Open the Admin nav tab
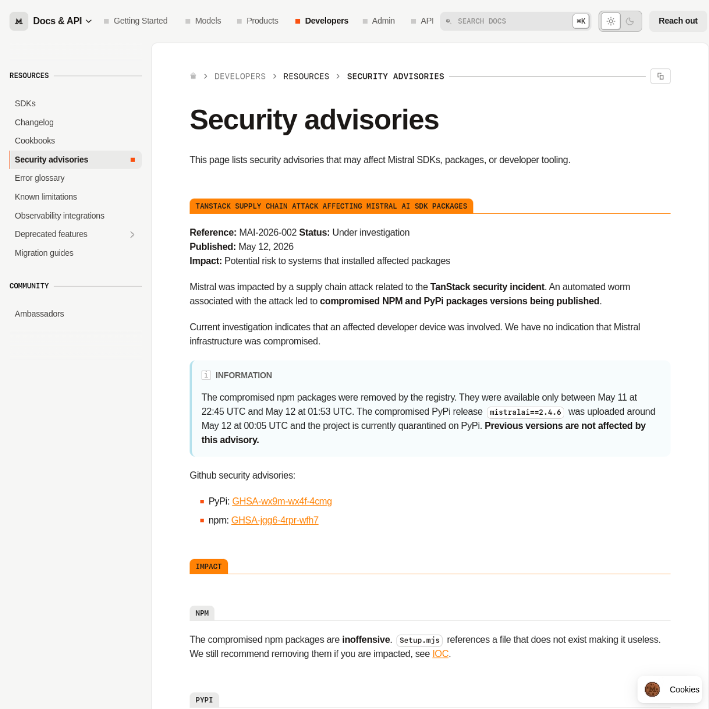This screenshot has width=709, height=709. [x=378, y=21]
